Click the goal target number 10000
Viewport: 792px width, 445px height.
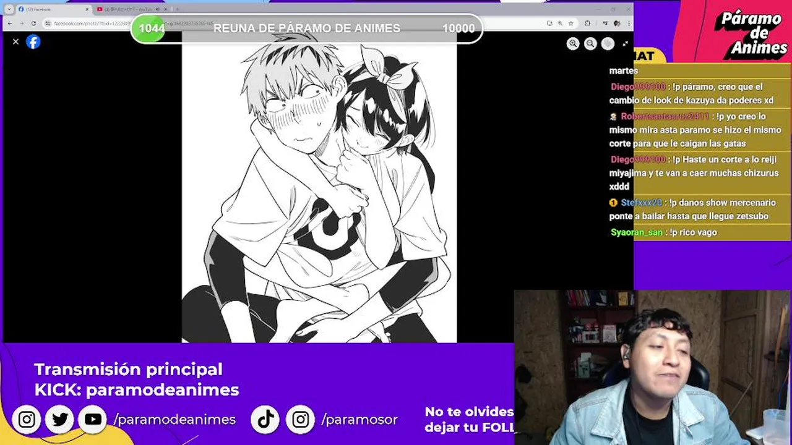tap(458, 28)
